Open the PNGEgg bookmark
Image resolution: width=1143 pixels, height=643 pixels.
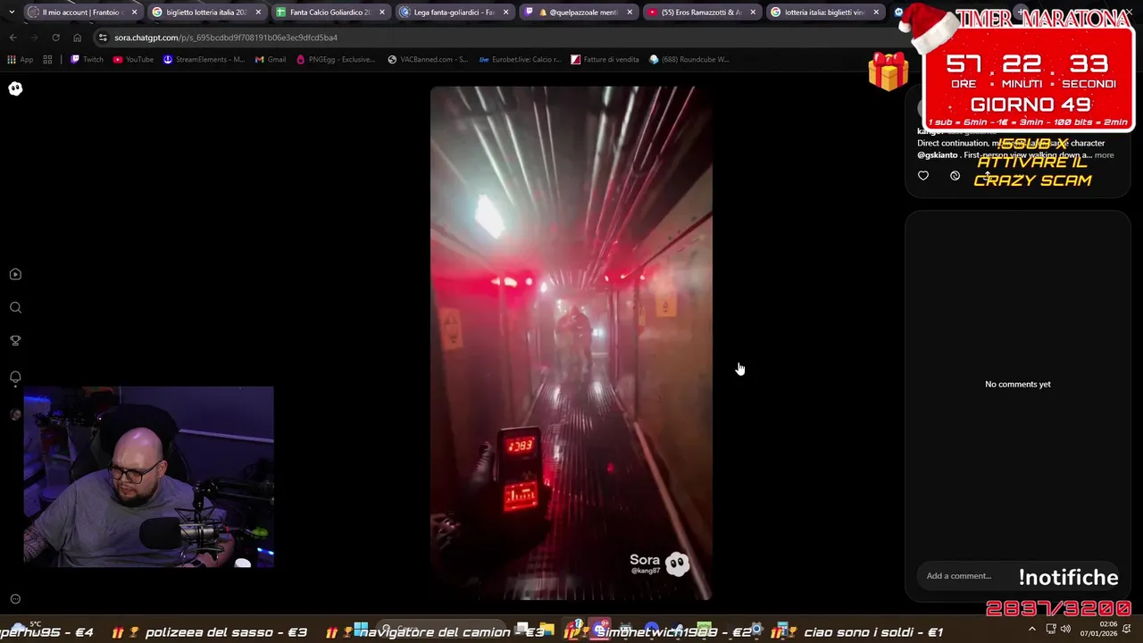pyautogui.click(x=336, y=59)
